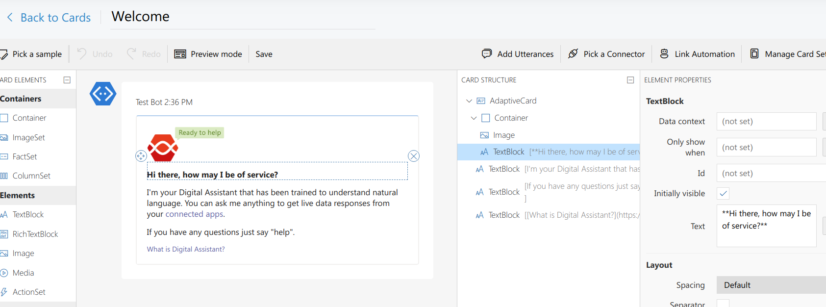Collapse the Card Structure panel
Screen dimensions: 826x307
coord(630,80)
